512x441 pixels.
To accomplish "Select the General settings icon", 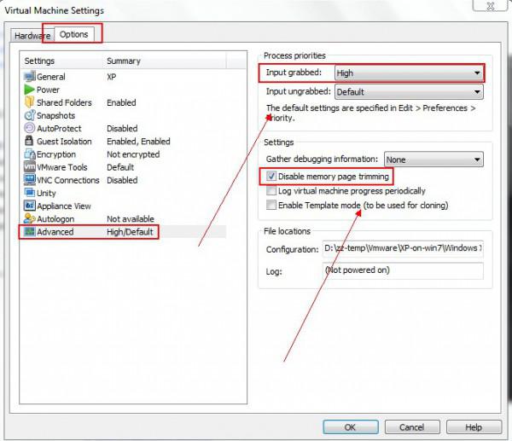I will (29, 77).
